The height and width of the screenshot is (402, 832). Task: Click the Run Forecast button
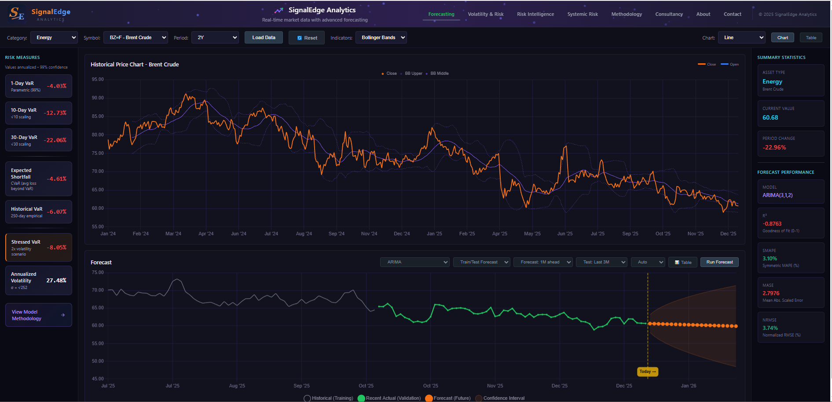click(719, 262)
